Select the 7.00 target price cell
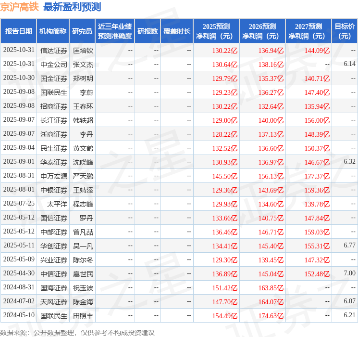The width and height of the screenshot is (358, 337). pyautogui.click(x=349, y=274)
